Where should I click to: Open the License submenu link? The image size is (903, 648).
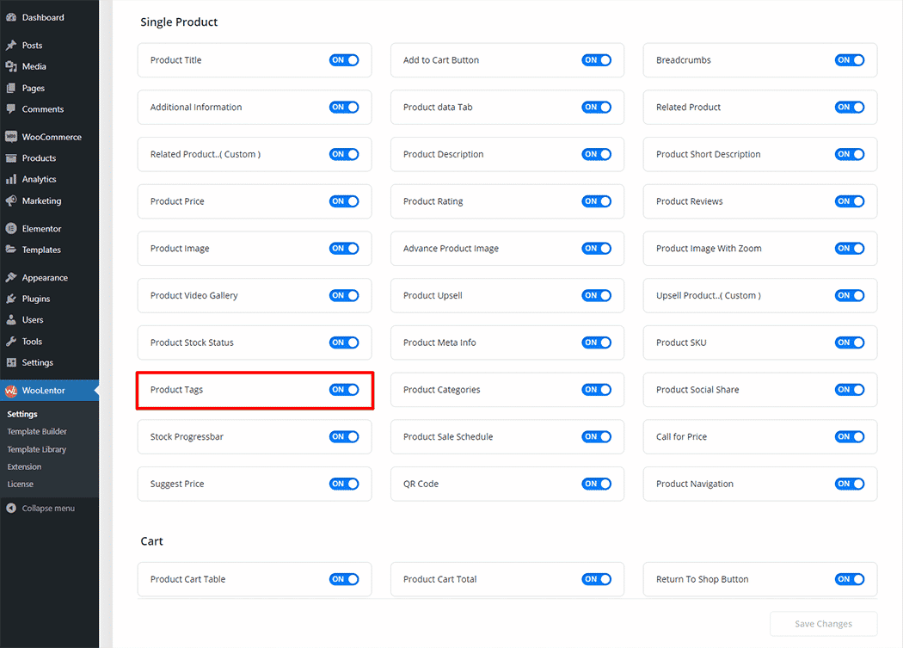pos(21,484)
